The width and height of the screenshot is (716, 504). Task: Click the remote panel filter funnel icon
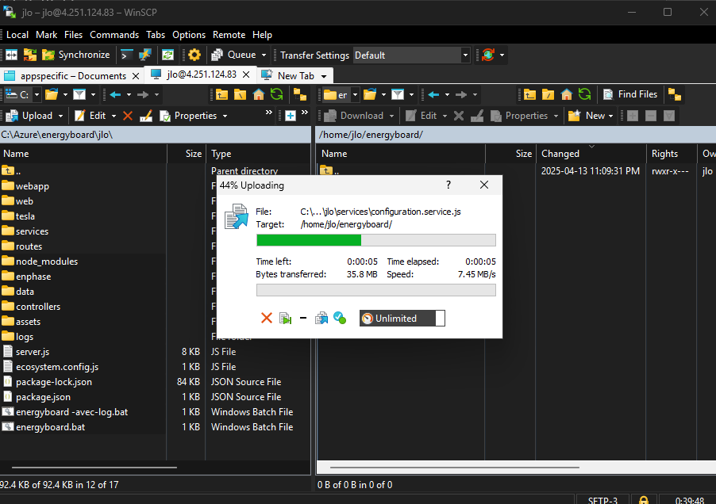tap(398, 94)
